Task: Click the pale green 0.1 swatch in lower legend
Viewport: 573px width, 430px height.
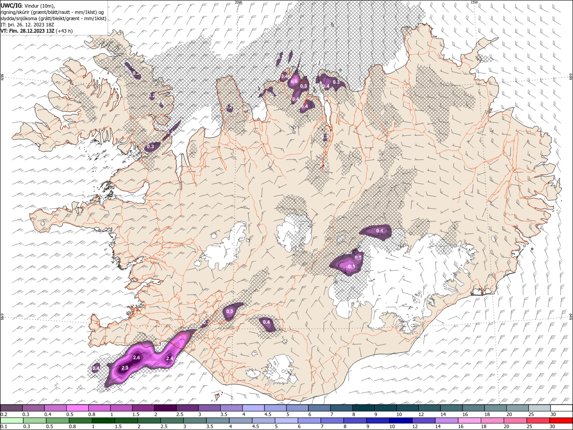Action: point(12,421)
